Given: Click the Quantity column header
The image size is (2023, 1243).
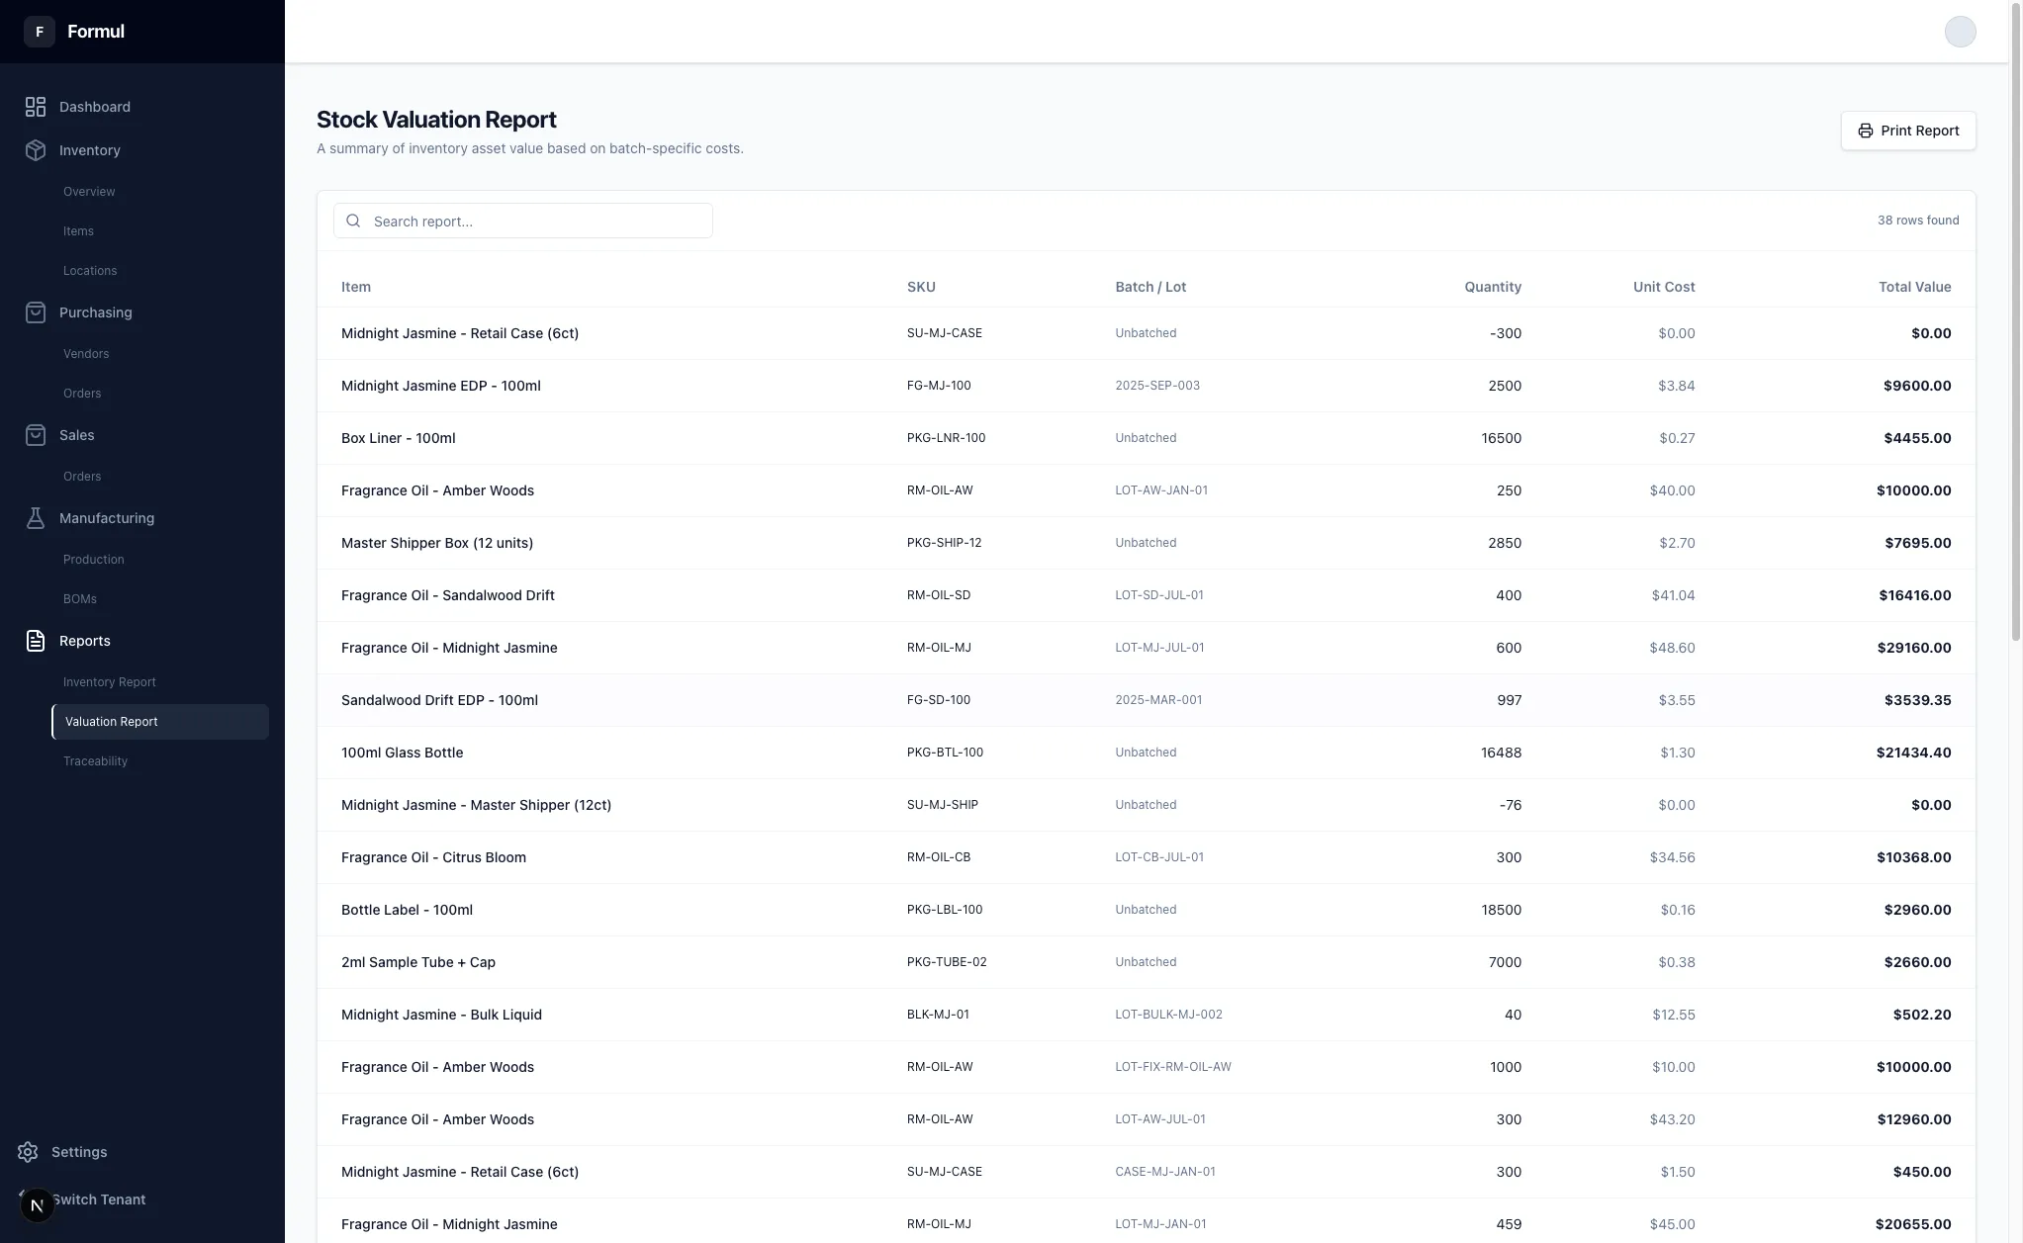Looking at the screenshot, I should tap(1492, 287).
